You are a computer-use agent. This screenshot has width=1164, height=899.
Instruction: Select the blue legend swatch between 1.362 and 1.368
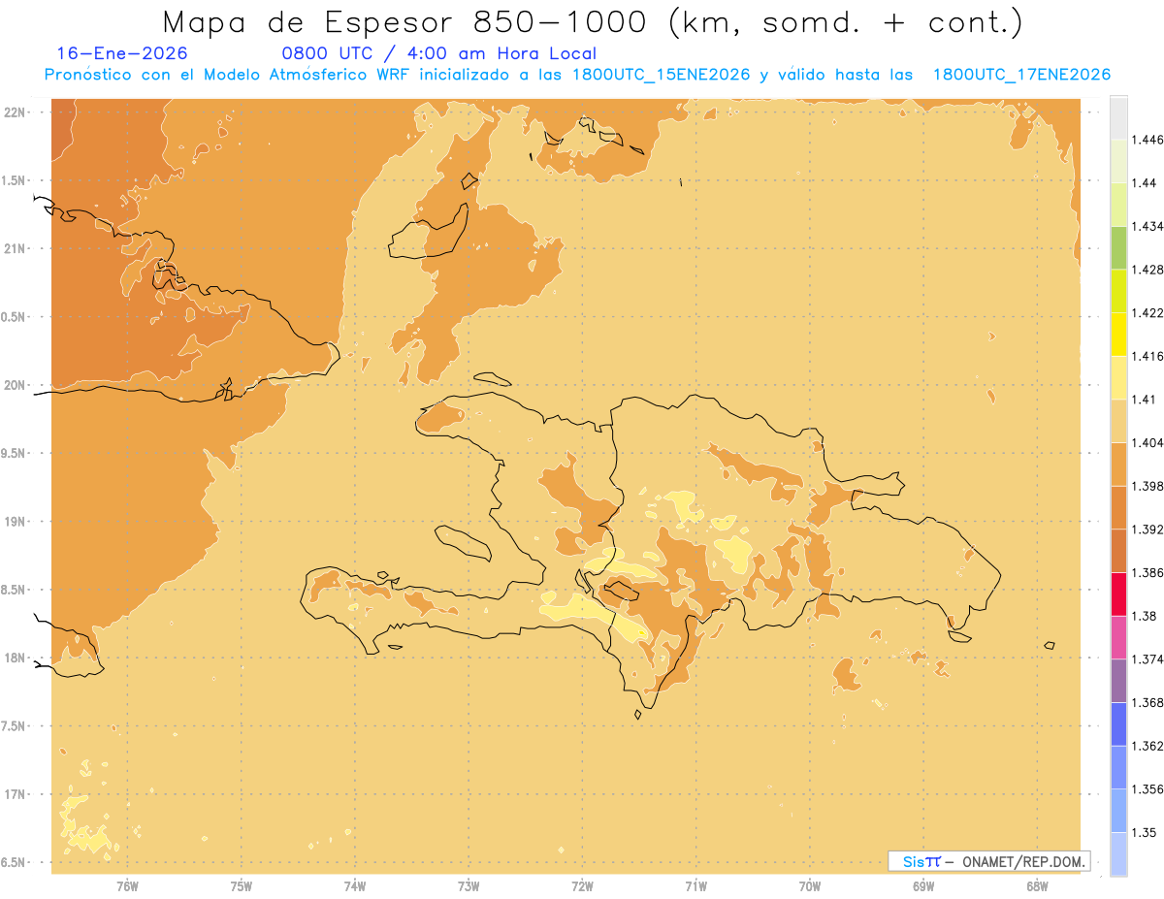[x=1118, y=723]
